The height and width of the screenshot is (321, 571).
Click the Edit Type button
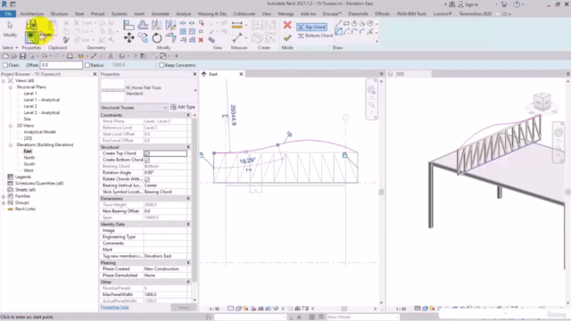coord(183,107)
